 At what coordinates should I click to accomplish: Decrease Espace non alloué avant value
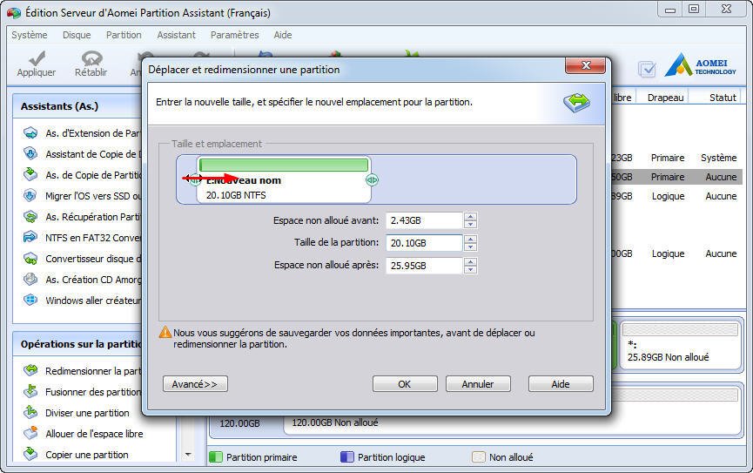pos(471,225)
